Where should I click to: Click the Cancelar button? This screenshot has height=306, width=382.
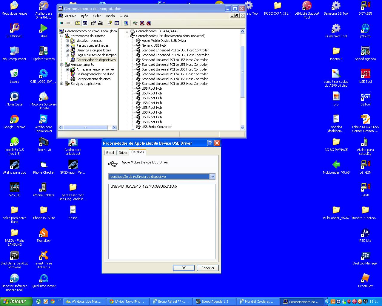208,268
